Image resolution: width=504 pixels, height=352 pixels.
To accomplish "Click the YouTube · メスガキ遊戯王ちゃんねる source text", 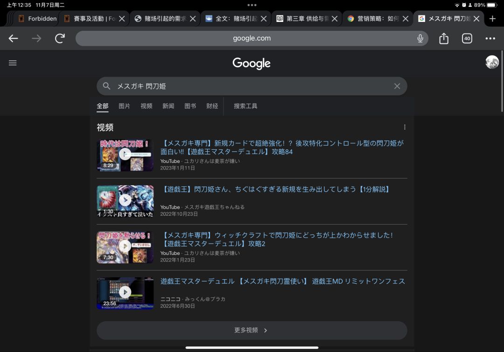I will [x=203, y=207].
